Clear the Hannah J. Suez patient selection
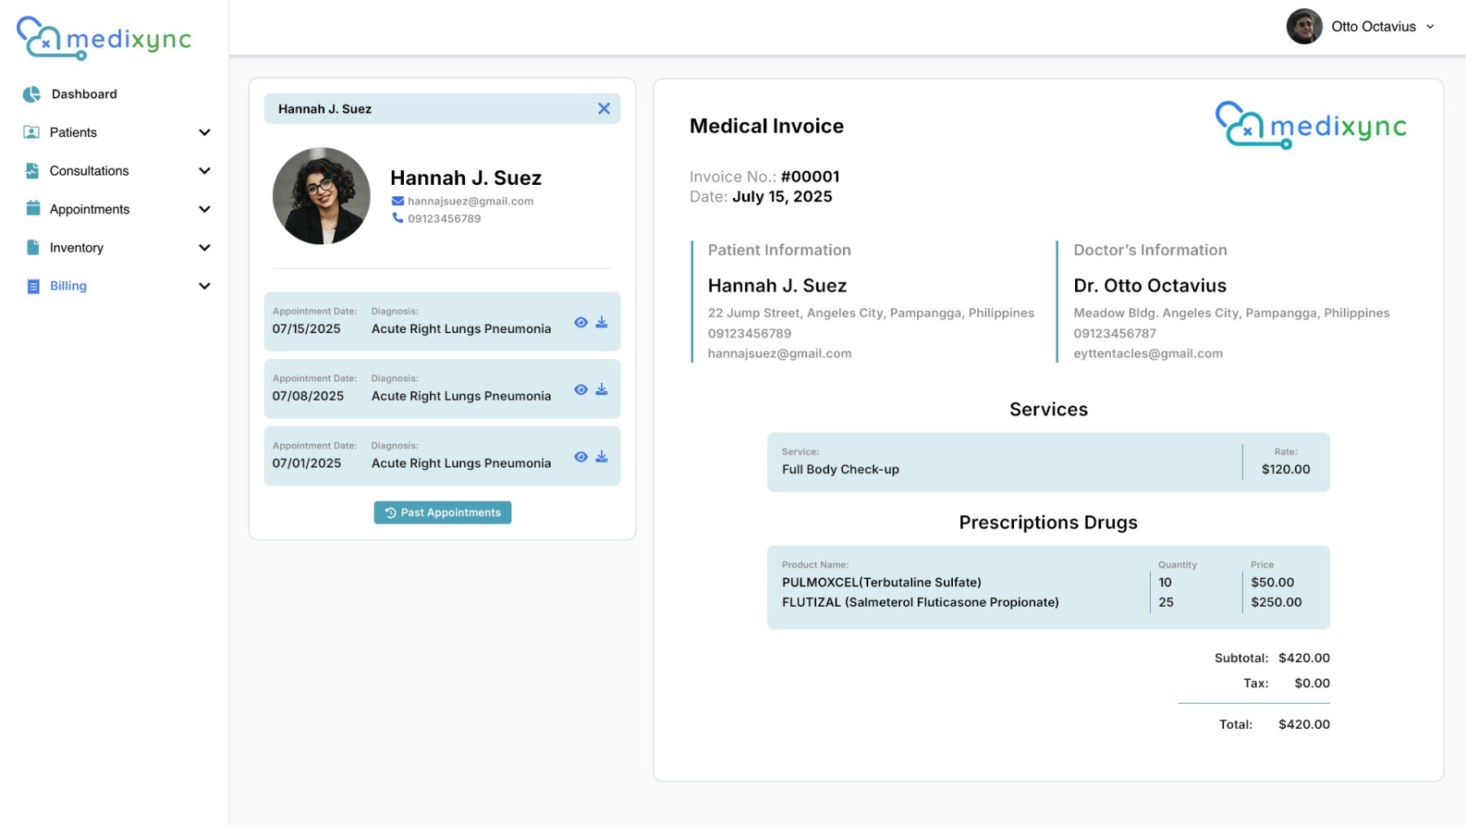 (x=604, y=109)
